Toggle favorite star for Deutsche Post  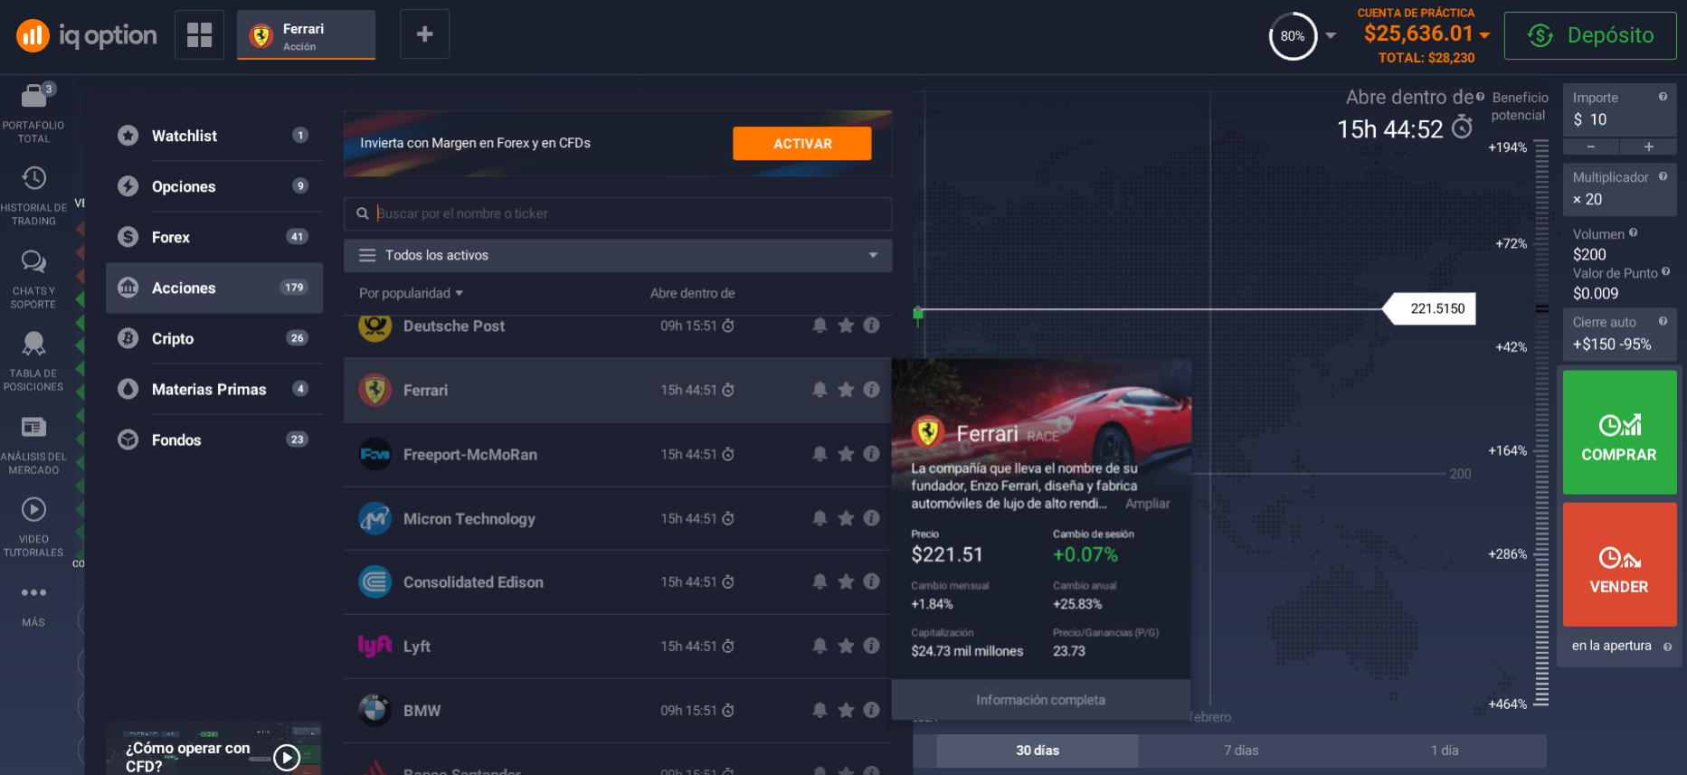point(846,326)
